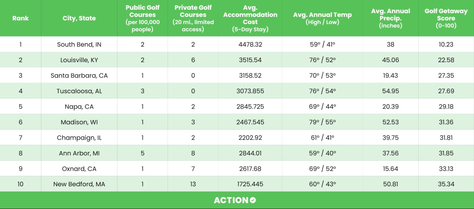Select the 4478.32 accommodation cost cell

pyautogui.click(x=250, y=44)
